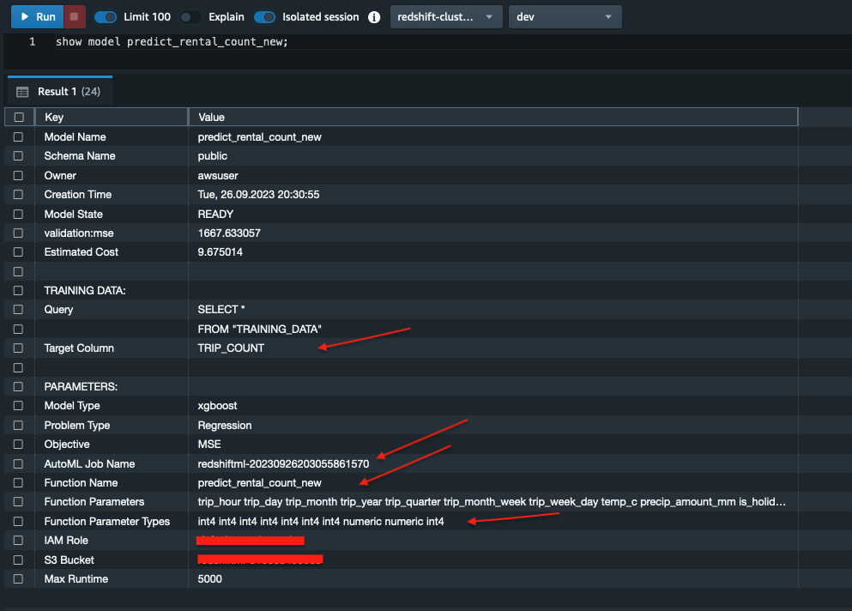Check the Objective row checkbox

click(18, 445)
